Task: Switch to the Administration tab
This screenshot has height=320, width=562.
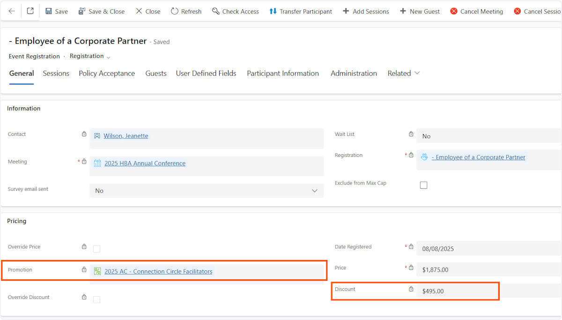Action: pos(354,73)
